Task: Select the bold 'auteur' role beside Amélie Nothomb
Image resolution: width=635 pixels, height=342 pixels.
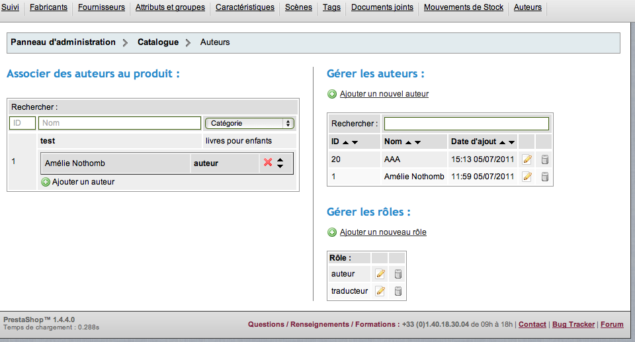Action: point(206,163)
